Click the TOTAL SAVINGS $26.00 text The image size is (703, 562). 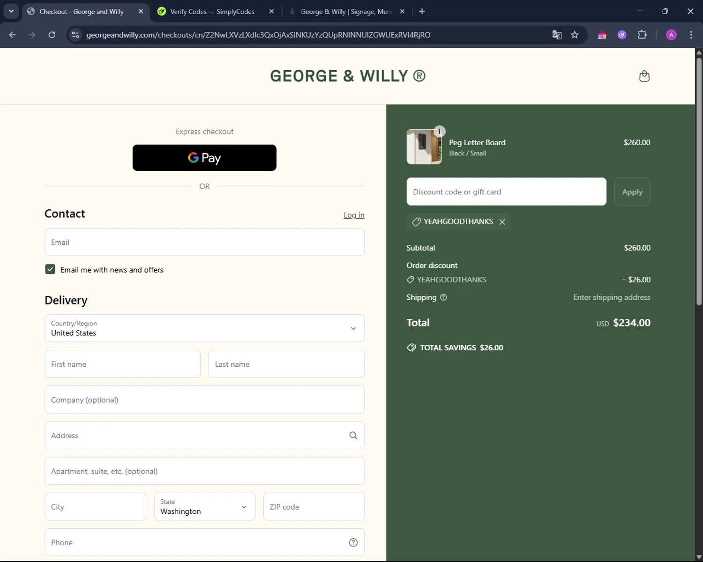pos(461,348)
